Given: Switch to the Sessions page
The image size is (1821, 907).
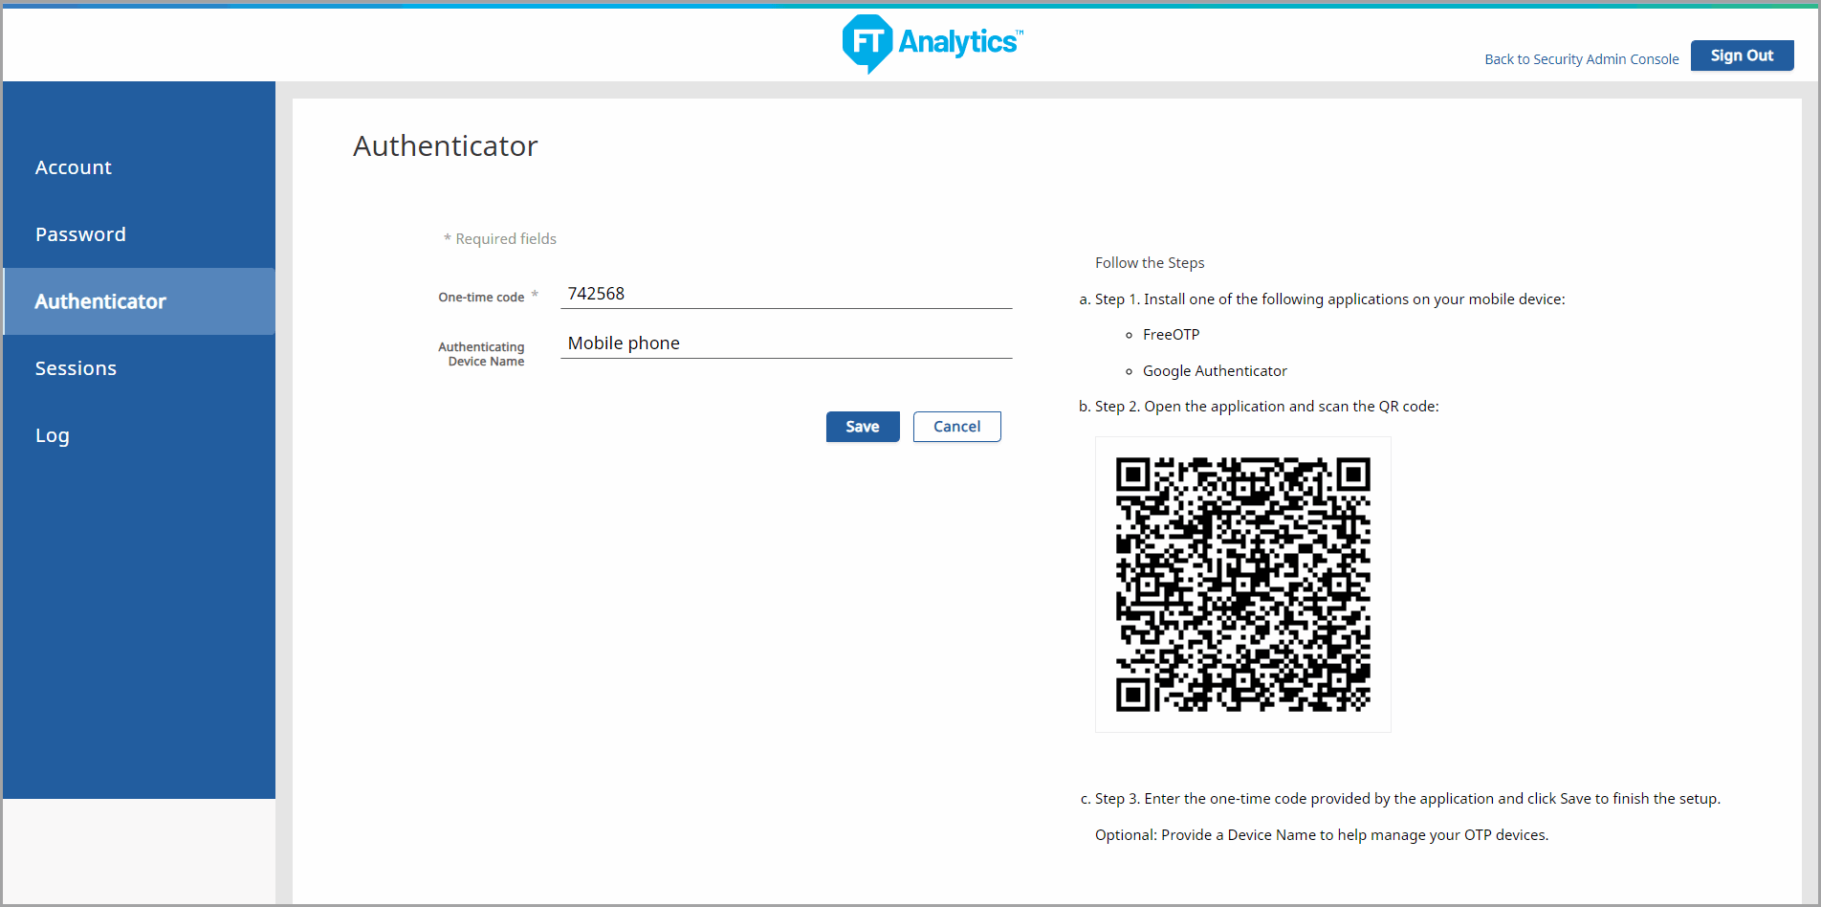Looking at the screenshot, I should point(76,368).
